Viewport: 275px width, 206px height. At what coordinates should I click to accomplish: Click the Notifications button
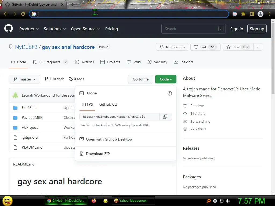(172, 47)
